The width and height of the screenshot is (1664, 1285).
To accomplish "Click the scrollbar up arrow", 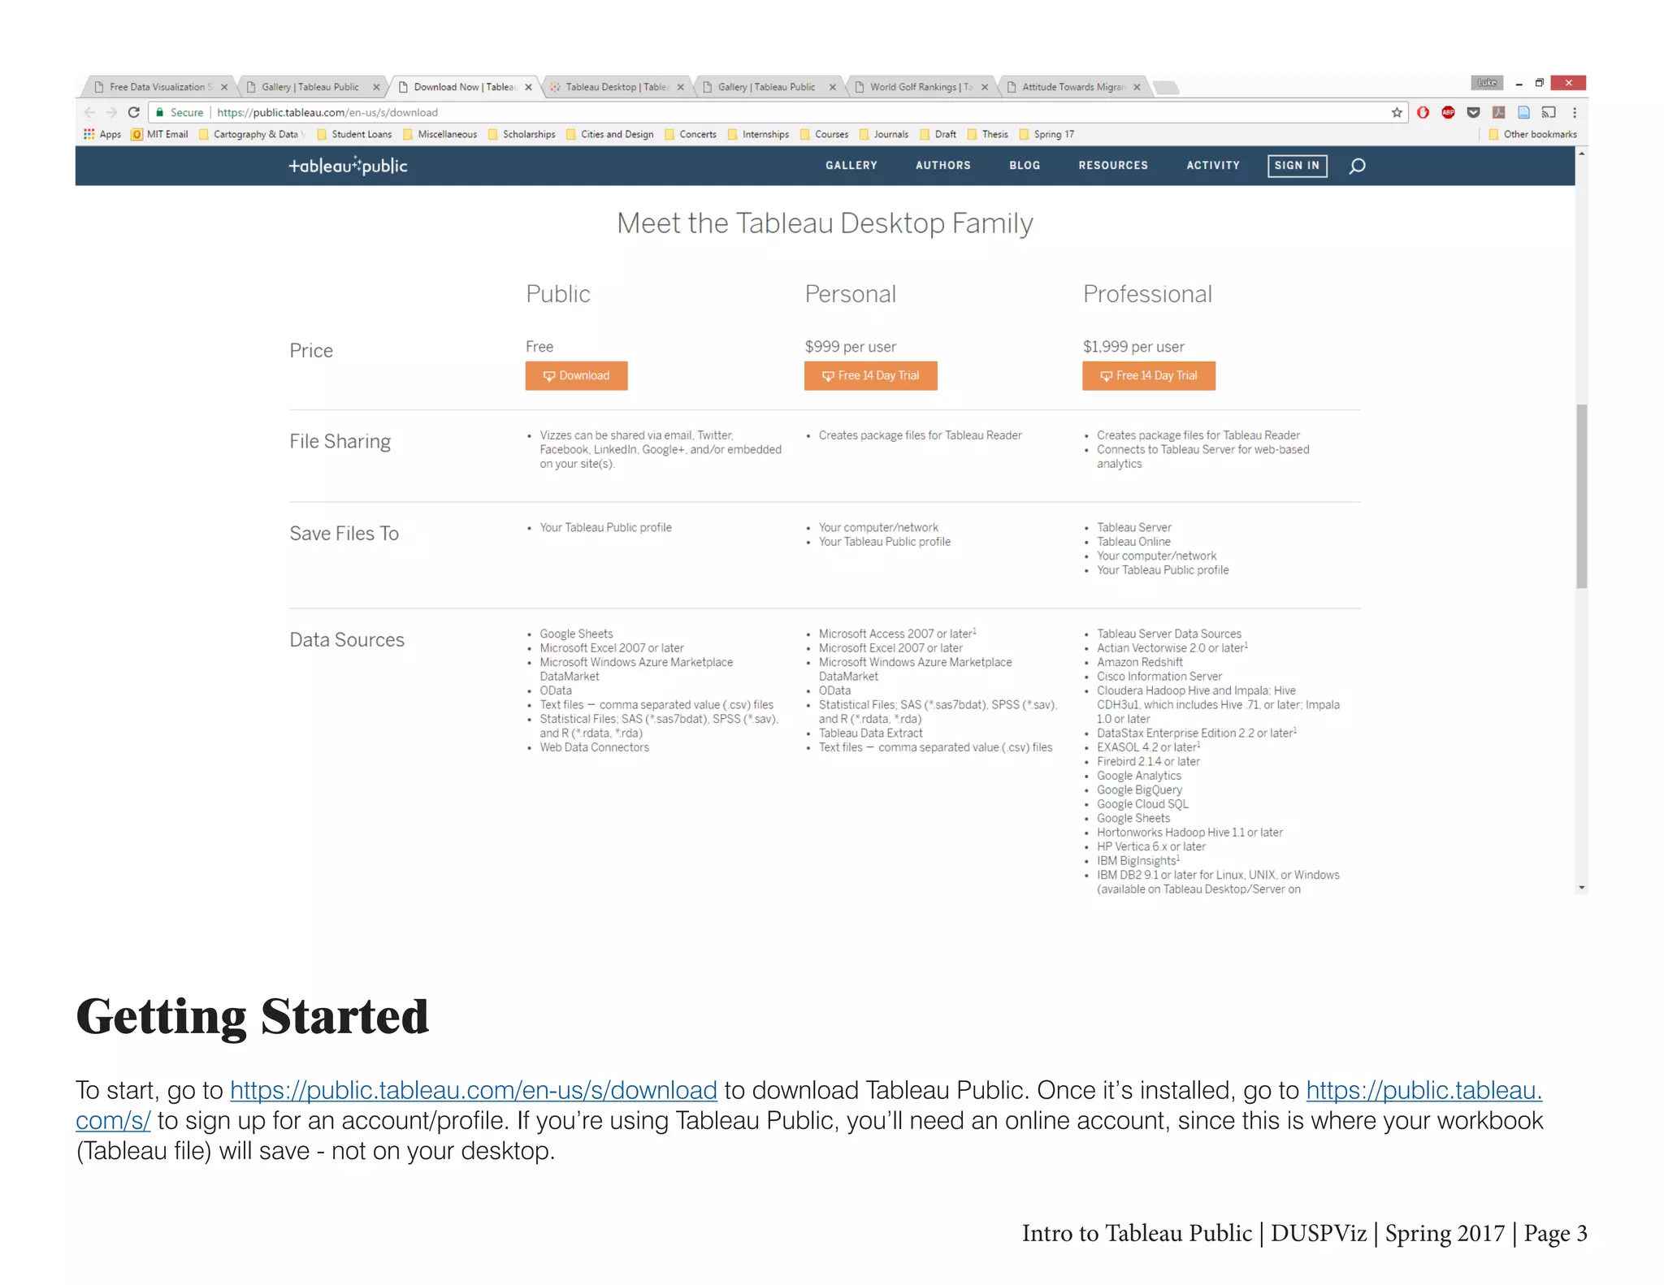I will point(1581,153).
